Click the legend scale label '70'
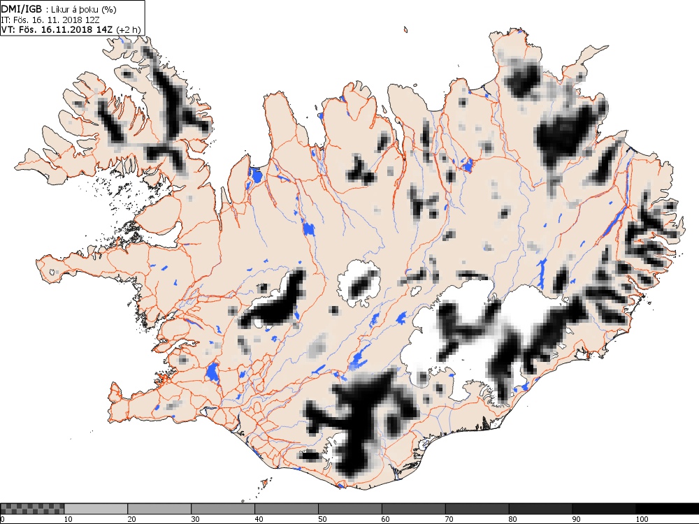 (449, 519)
